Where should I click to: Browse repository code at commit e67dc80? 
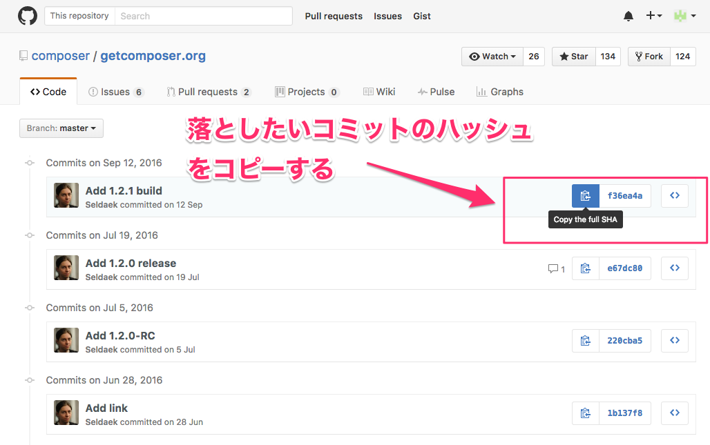point(674,268)
